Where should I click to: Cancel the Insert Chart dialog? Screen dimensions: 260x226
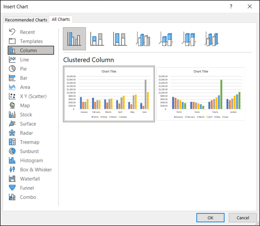coord(243,218)
